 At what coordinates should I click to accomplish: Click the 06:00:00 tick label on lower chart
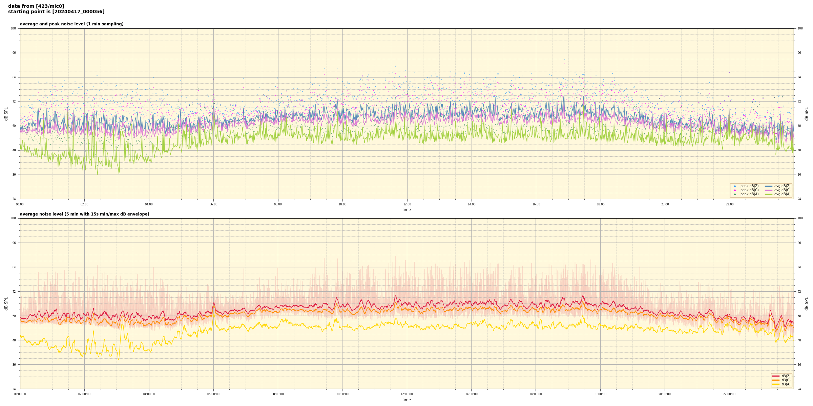213,394
